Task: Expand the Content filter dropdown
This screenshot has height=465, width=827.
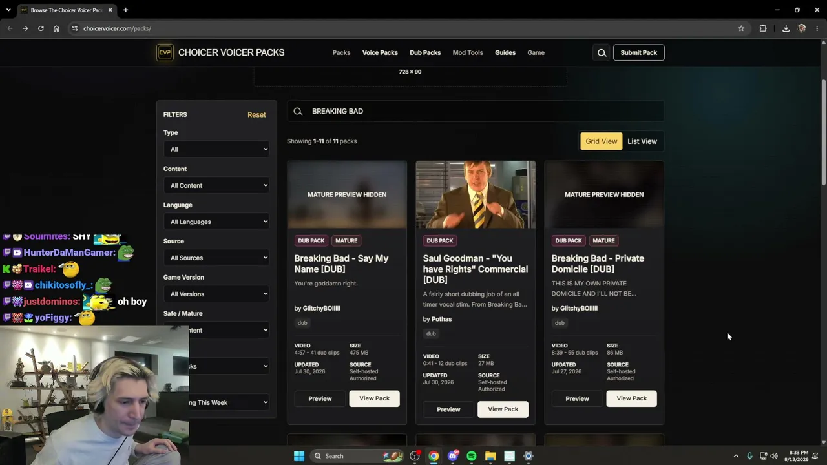Action: coord(216,185)
